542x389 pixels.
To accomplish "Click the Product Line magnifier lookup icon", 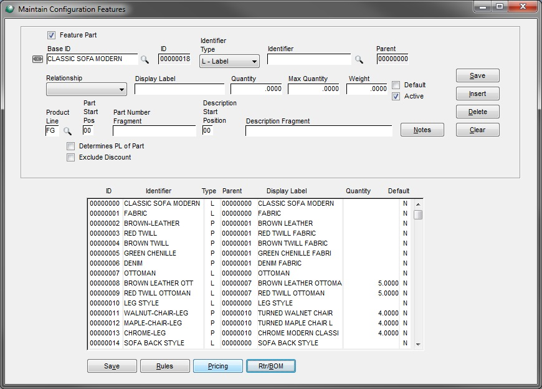I will (x=67, y=131).
